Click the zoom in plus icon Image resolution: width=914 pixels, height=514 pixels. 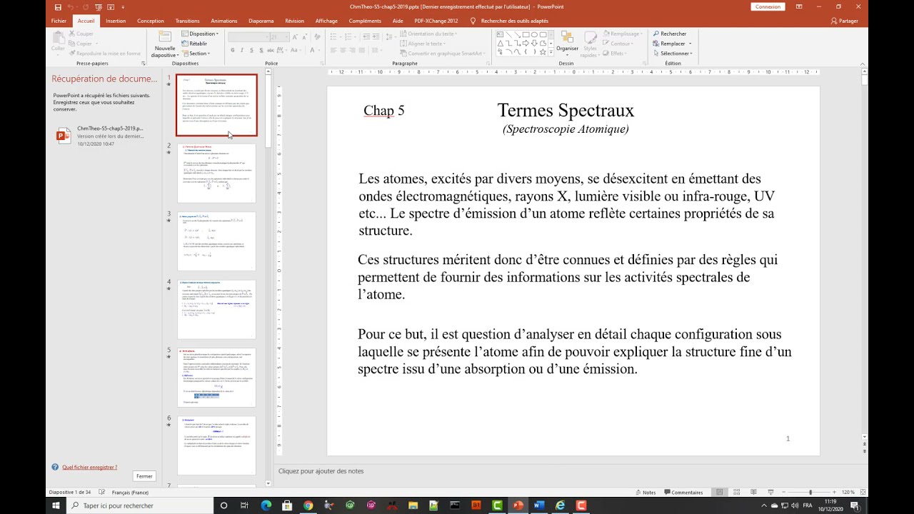[834, 492]
